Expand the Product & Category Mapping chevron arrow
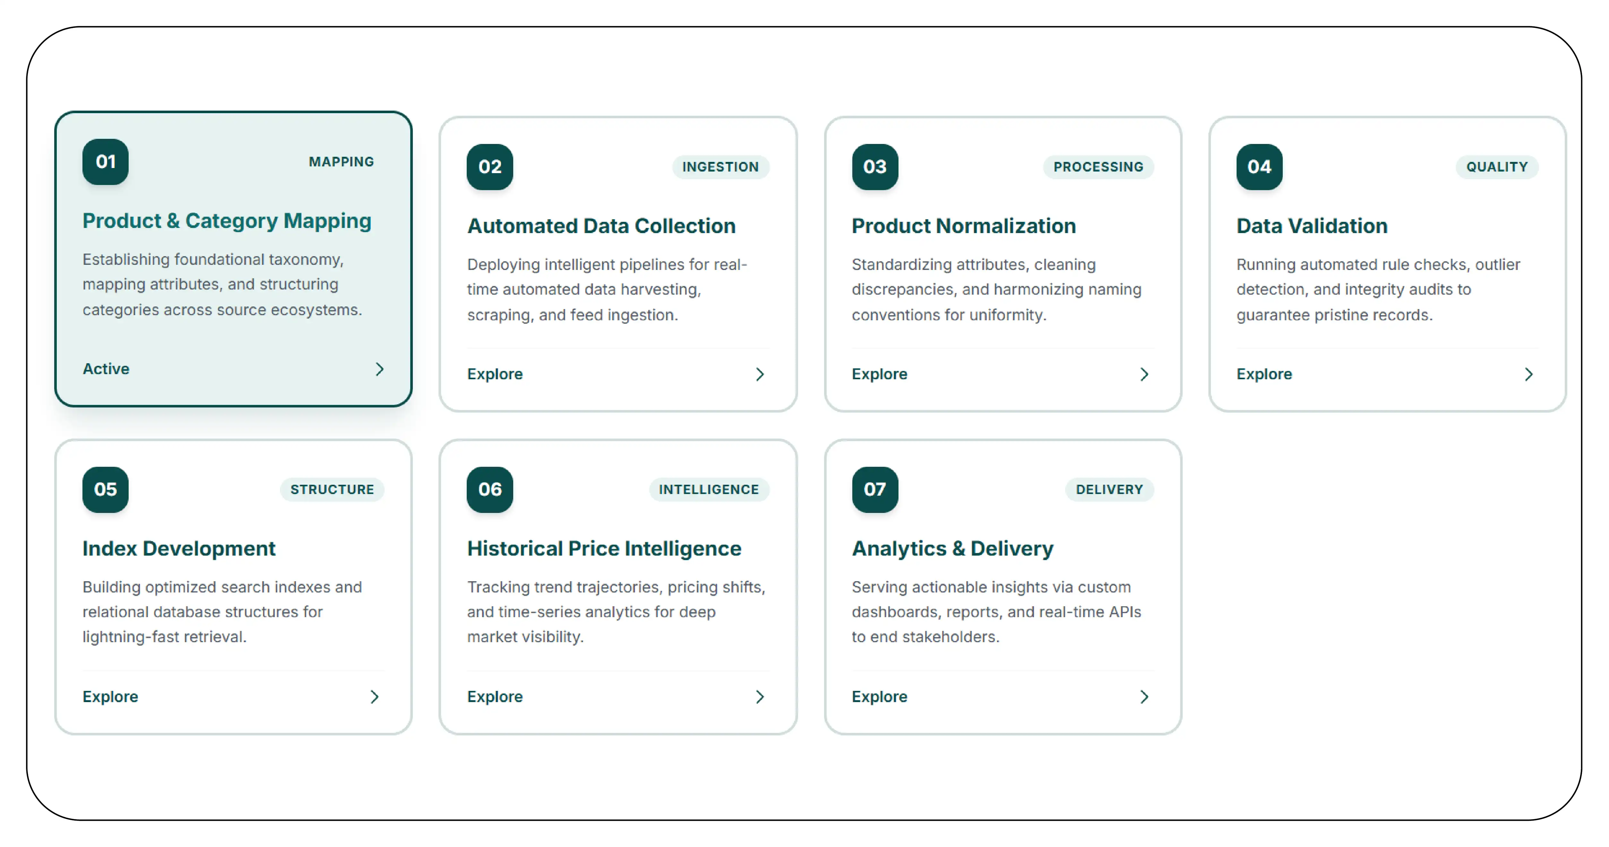This screenshot has width=1609, height=847. click(379, 369)
